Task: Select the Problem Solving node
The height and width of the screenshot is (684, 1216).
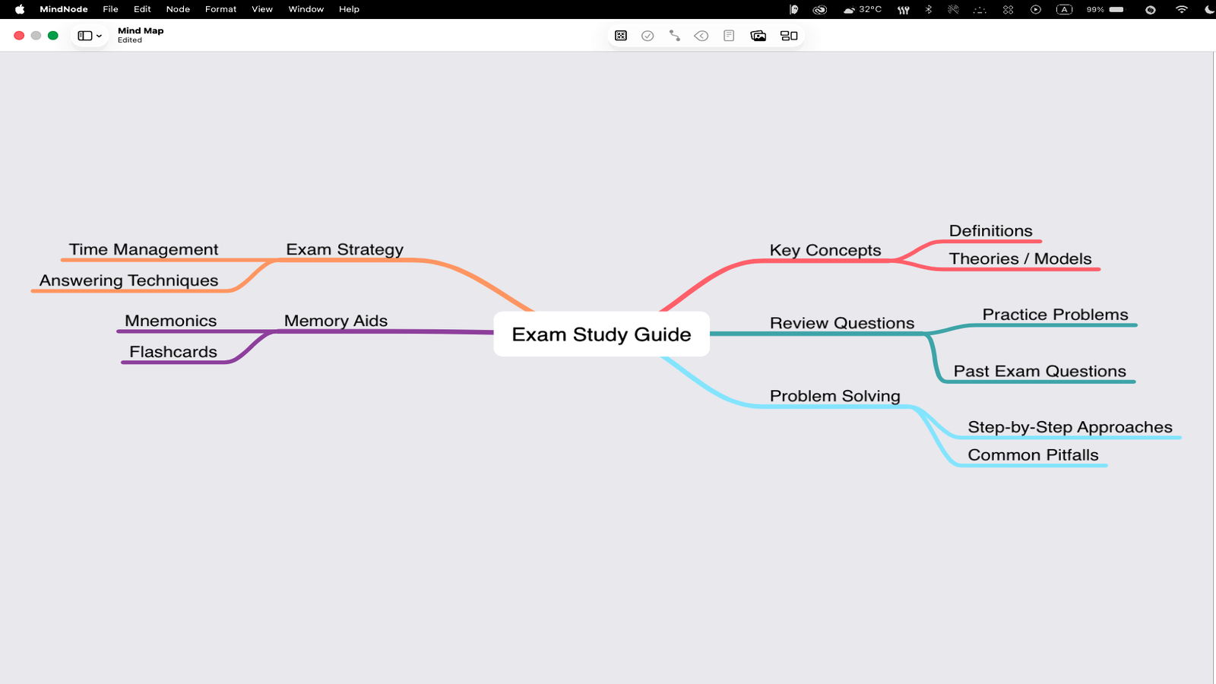Action: click(x=834, y=396)
